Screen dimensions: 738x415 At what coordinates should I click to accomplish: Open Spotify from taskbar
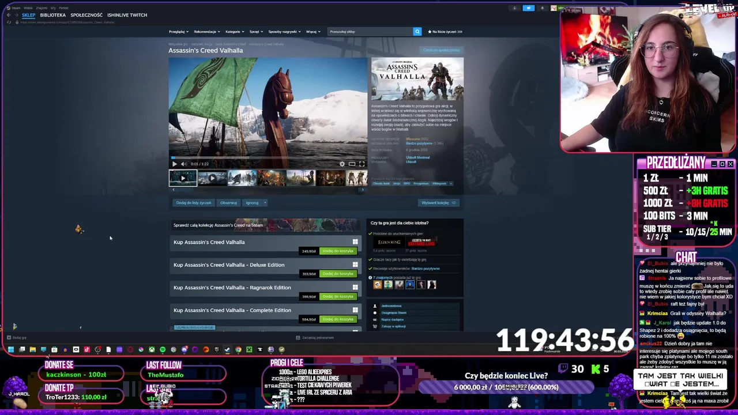pyautogui.click(x=163, y=349)
